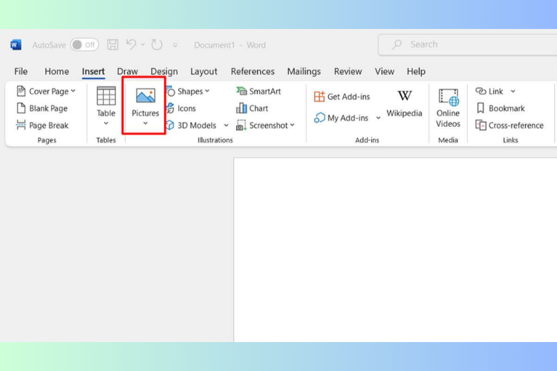Click the Table grid icon
Viewport: 557px width, 371px height.
tap(106, 96)
